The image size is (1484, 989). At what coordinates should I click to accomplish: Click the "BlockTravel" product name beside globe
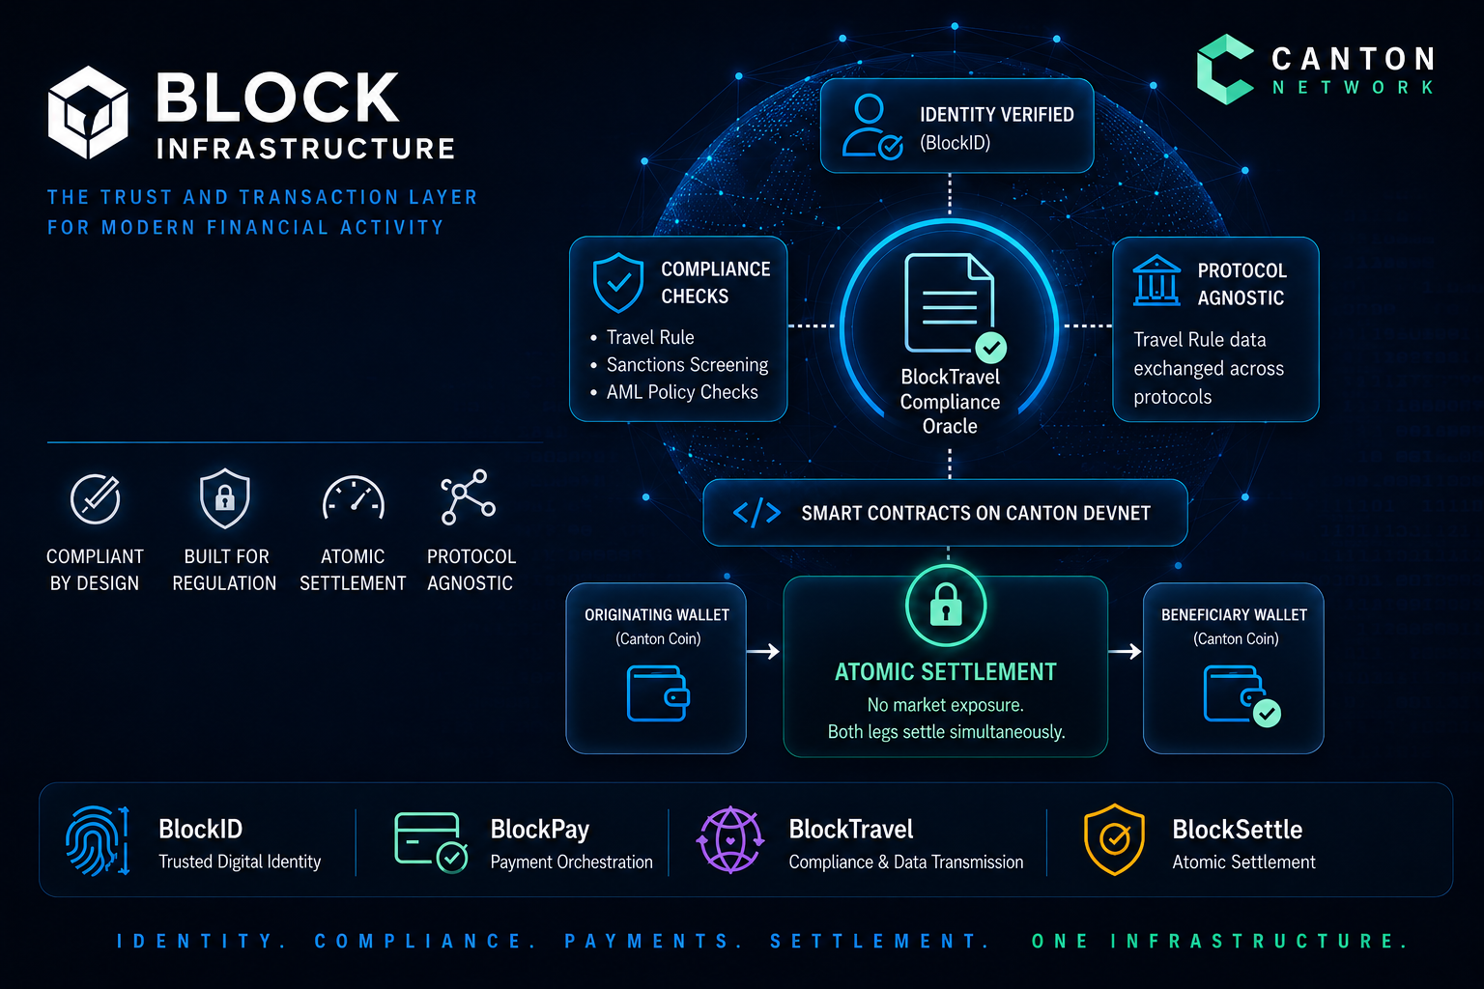(851, 830)
